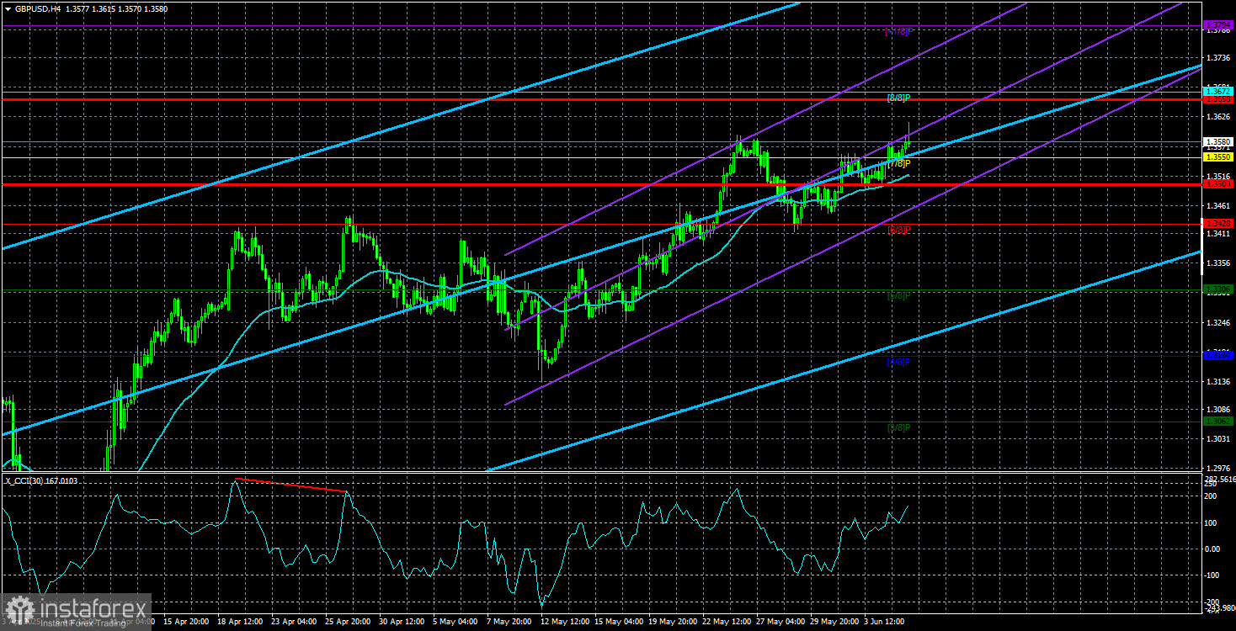Image resolution: width=1236 pixels, height=631 pixels.
Task: Click the 15 Apr 20:00 time label
Action: [187, 622]
